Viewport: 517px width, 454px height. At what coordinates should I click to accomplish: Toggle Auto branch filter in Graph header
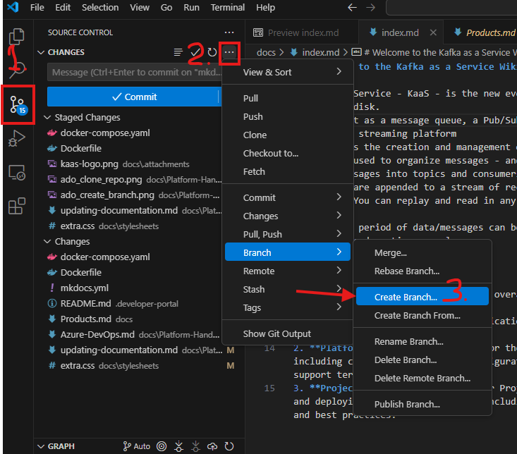(x=137, y=446)
